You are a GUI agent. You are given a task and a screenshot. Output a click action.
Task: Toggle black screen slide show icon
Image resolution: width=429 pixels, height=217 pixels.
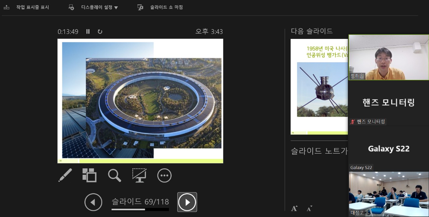click(x=139, y=175)
